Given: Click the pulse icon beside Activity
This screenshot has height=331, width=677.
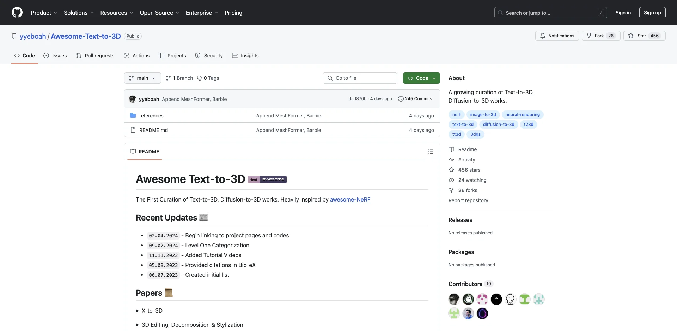Looking at the screenshot, I should (x=451, y=160).
